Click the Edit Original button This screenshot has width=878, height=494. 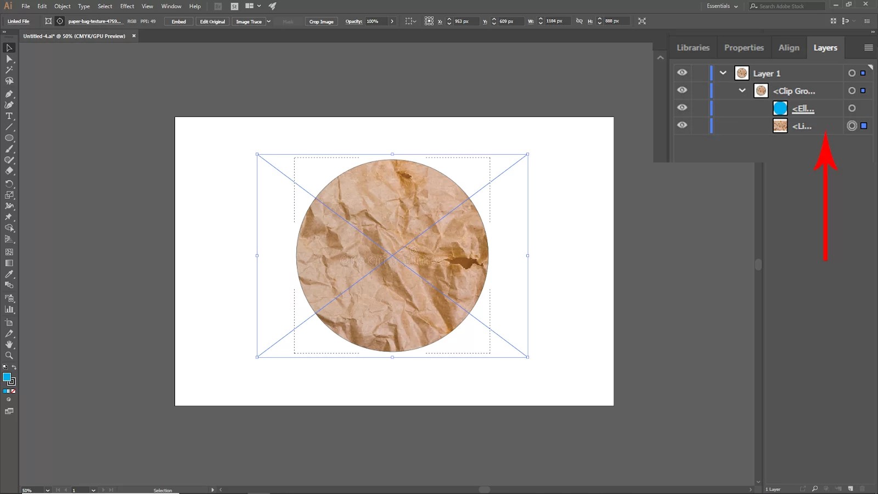point(212,21)
